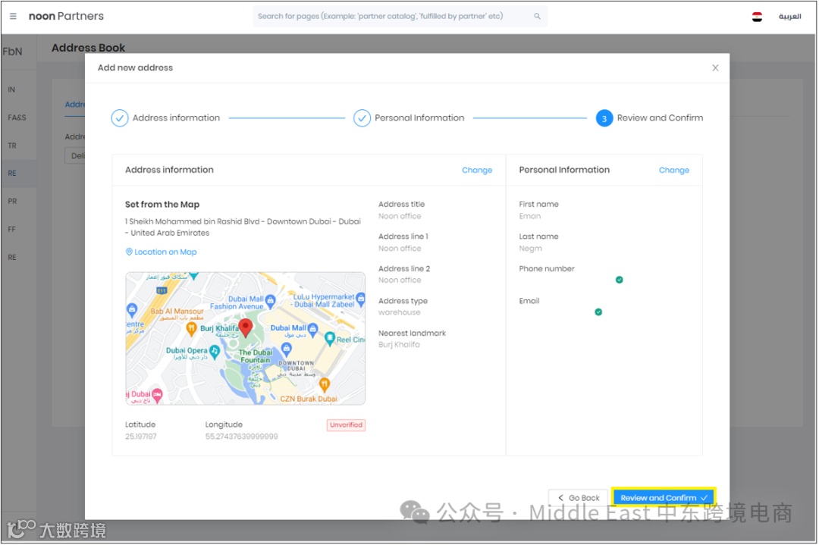Click the latitude value 25.197197
Viewport: 819px width, 545px height.
pyautogui.click(x=140, y=437)
